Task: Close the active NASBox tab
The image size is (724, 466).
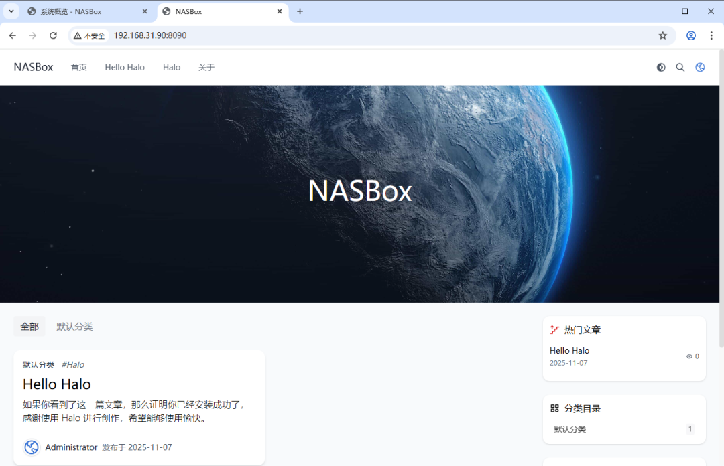Action: [280, 11]
